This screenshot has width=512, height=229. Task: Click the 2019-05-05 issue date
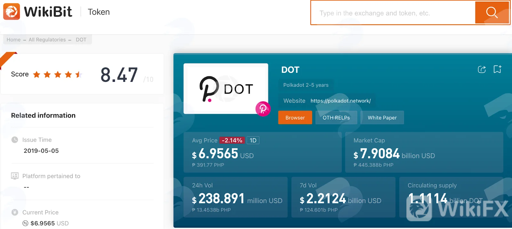point(41,151)
